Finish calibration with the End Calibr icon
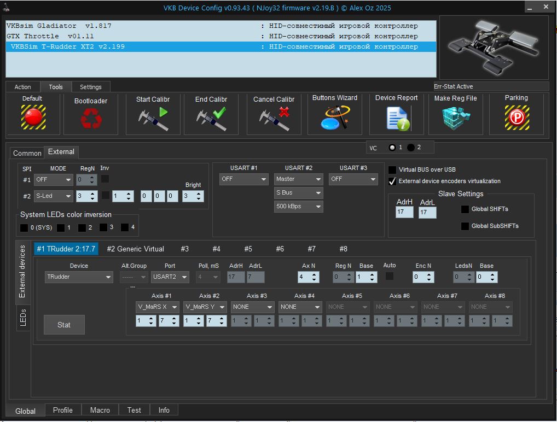This screenshot has height=422, width=557. pos(211,119)
